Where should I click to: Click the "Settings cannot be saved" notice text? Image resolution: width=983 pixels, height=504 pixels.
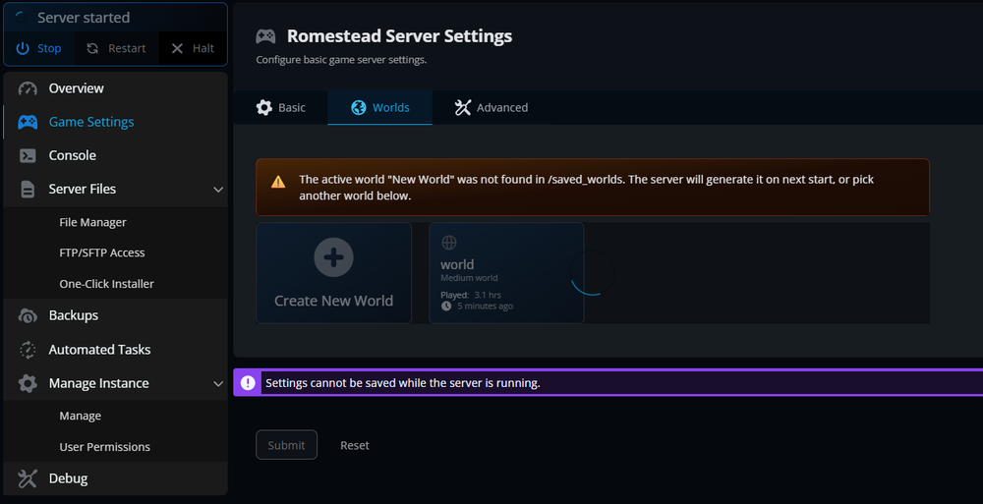(402, 383)
